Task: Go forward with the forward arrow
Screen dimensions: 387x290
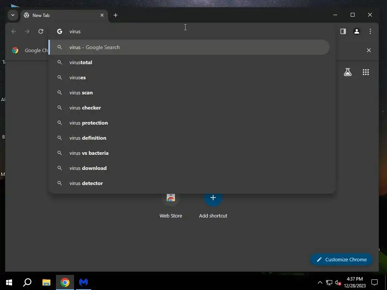Action: (x=27, y=31)
